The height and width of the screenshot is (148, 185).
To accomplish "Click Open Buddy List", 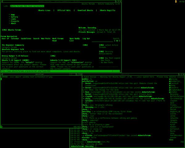I will (75, 40).
